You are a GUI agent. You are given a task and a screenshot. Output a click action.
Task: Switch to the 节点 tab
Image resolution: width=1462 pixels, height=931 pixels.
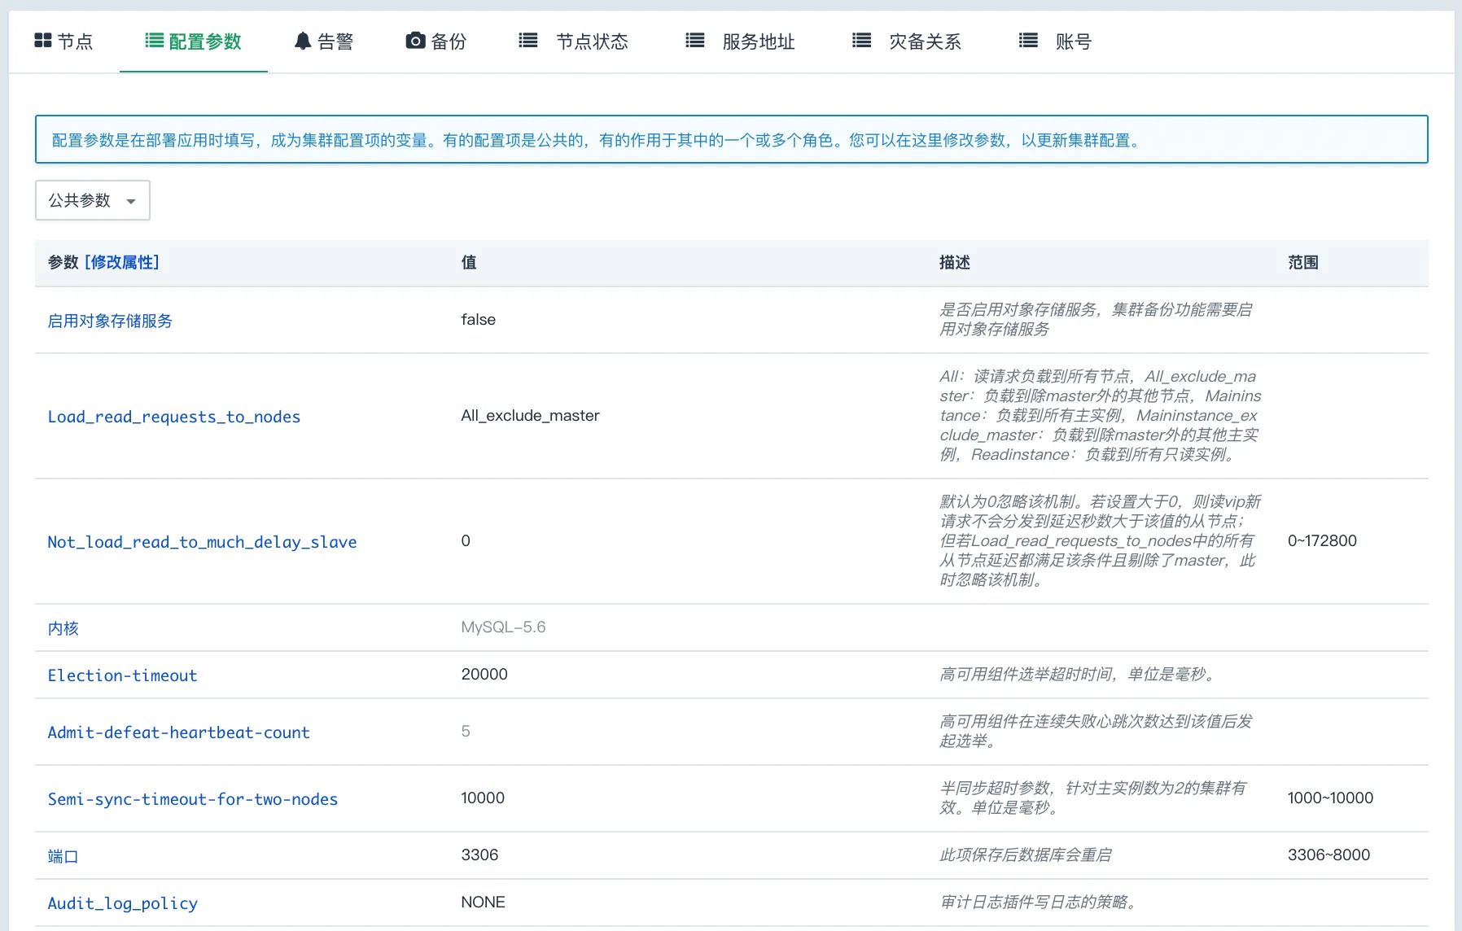[x=74, y=41]
